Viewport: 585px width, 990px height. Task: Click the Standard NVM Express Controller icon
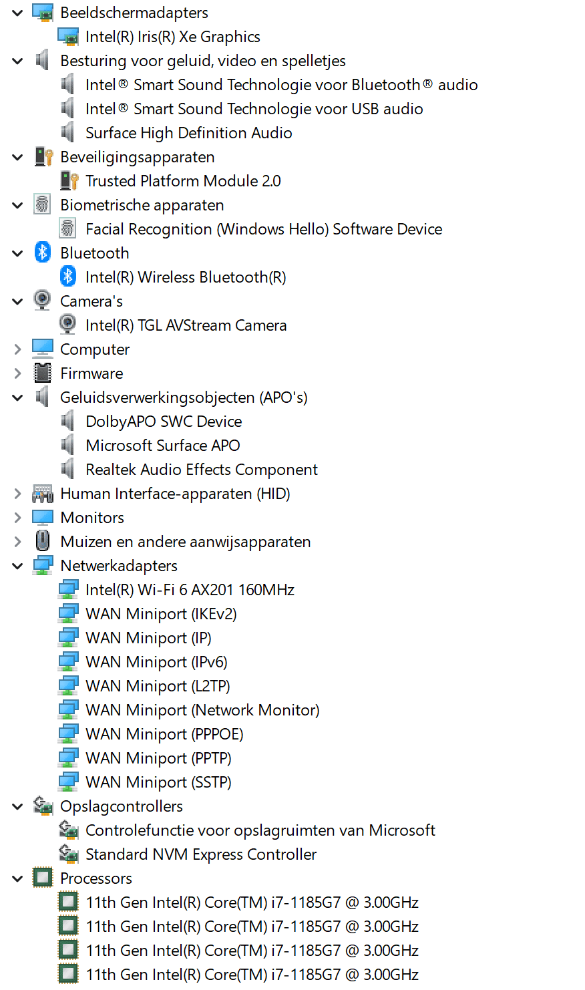(x=68, y=854)
